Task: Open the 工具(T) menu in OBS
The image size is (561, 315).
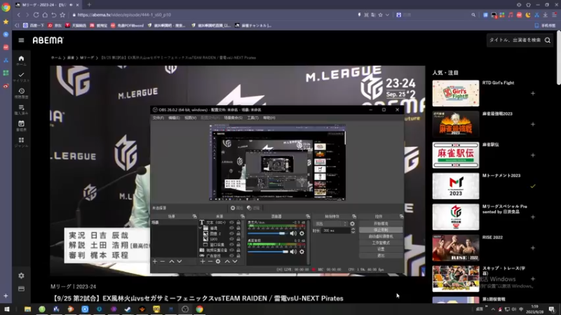Action: click(x=252, y=118)
